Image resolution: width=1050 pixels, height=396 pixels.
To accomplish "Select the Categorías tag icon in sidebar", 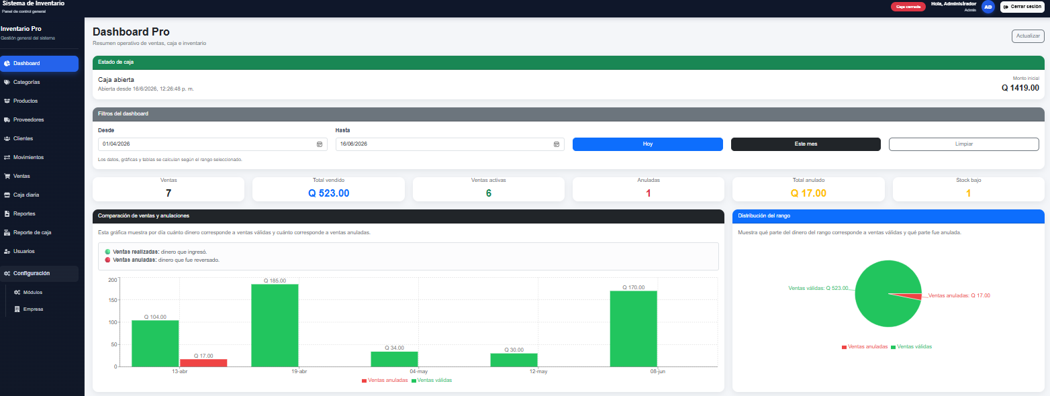I will [x=7, y=82].
